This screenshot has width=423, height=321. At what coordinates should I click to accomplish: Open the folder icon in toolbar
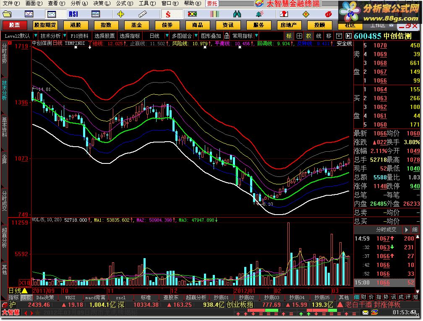[x=7, y=14]
